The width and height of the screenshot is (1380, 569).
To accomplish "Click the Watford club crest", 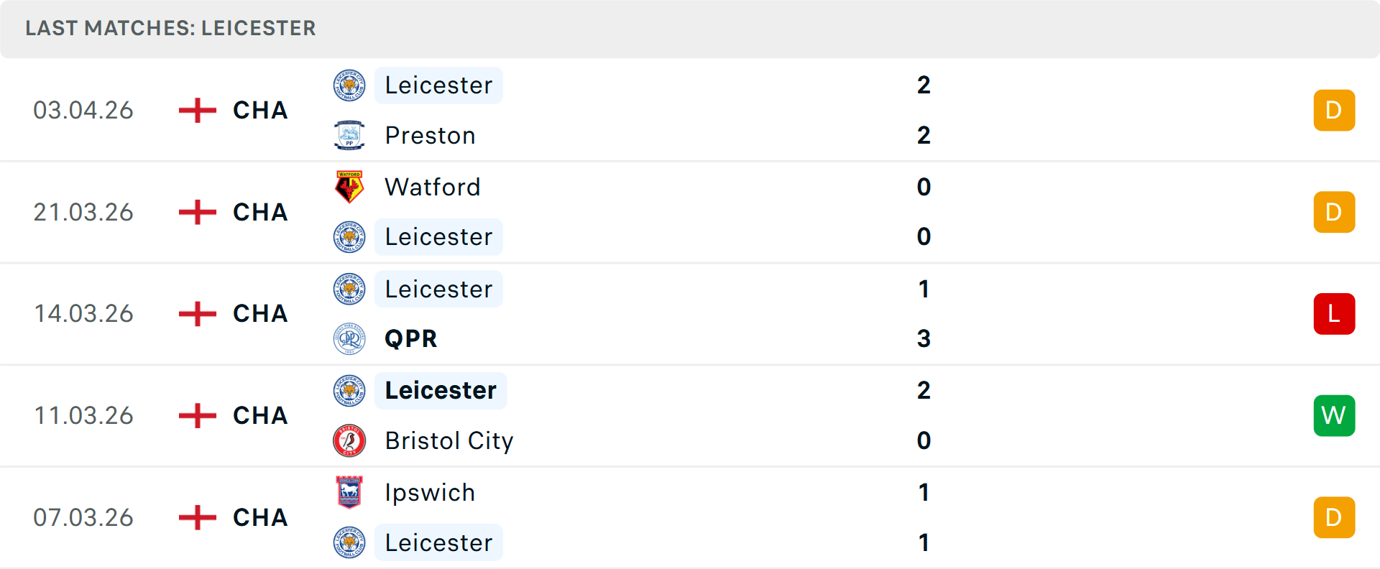I will tap(349, 187).
